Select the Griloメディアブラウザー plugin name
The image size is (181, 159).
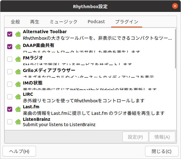coord(49,70)
